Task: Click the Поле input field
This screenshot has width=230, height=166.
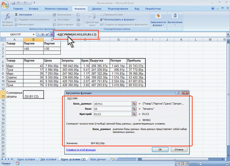Action: (113, 109)
